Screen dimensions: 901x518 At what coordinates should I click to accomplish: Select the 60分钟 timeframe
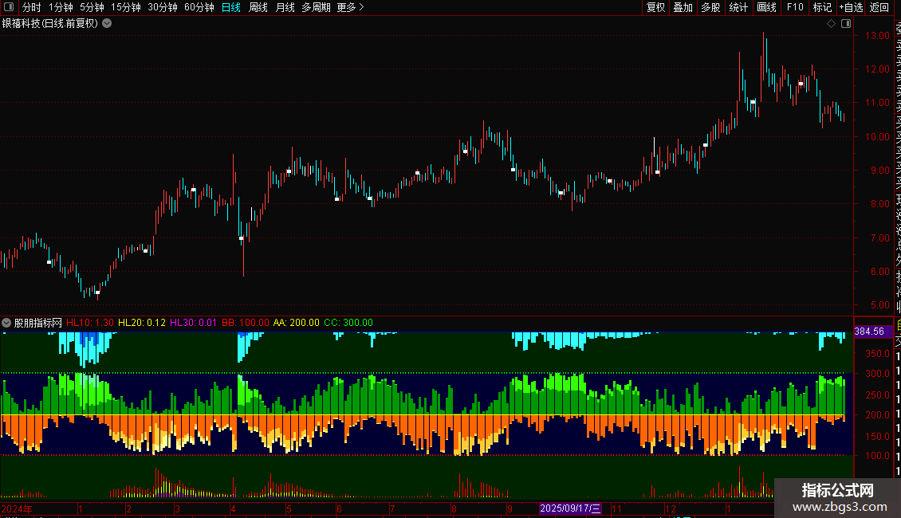point(199,7)
